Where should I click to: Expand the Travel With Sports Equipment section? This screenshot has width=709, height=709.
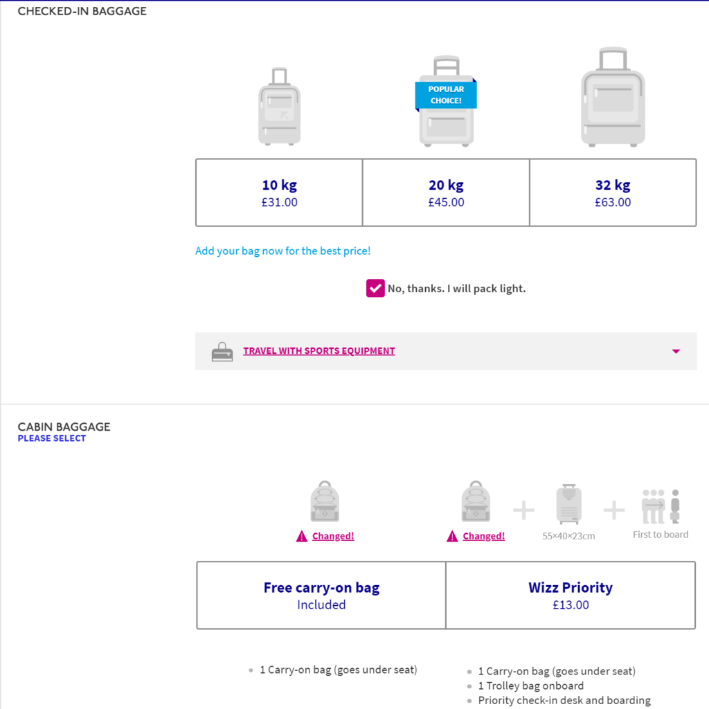click(318, 351)
